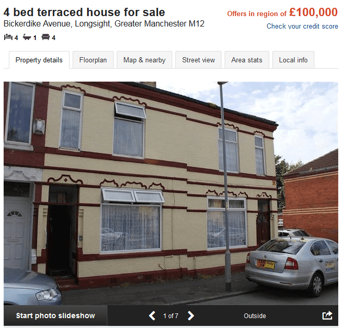Viewport: 345px width, 328px height.
Task: Start photo slideshow
Action: [x=56, y=316]
